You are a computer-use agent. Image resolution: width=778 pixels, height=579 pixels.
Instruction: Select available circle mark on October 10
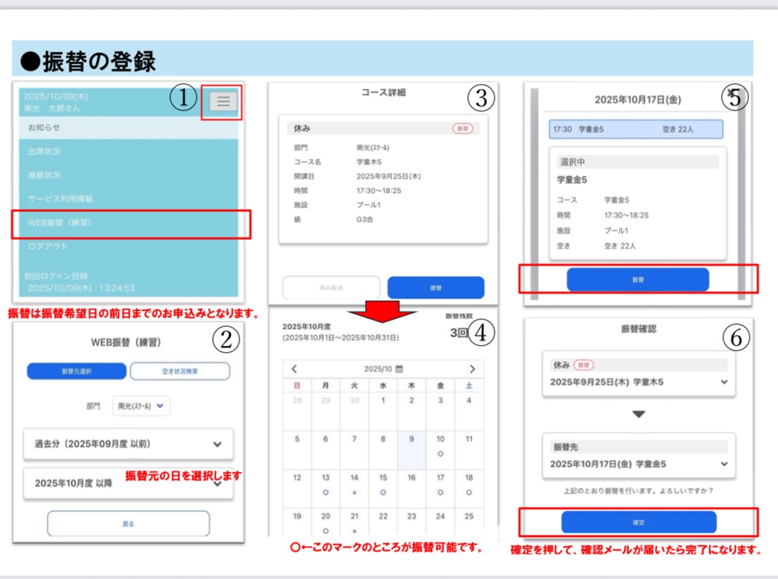point(440,454)
